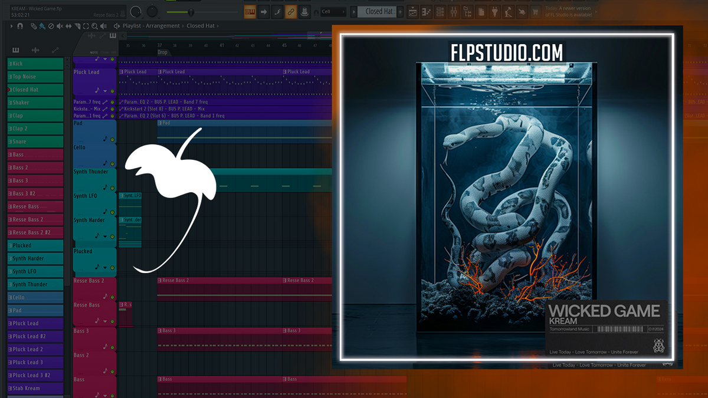Viewport: 708px width, 398px height.
Task: Select the zoom magnifier tool in playlist toolbar
Action: click(x=95, y=27)
